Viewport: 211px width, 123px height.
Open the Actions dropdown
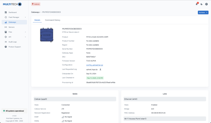click(x=203, y=12)
